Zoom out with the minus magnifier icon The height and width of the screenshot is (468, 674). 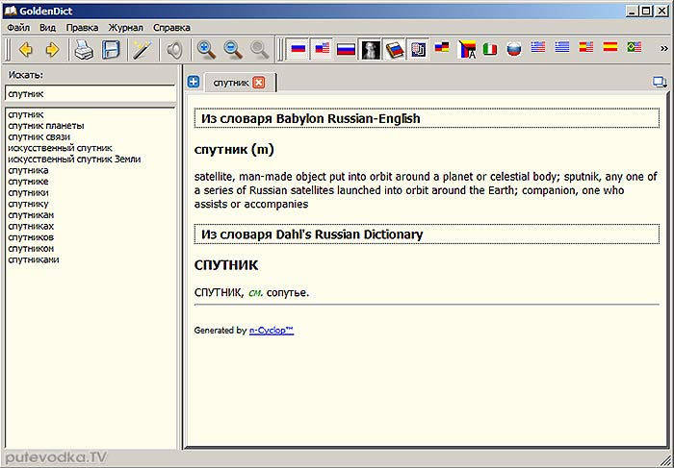233,50
